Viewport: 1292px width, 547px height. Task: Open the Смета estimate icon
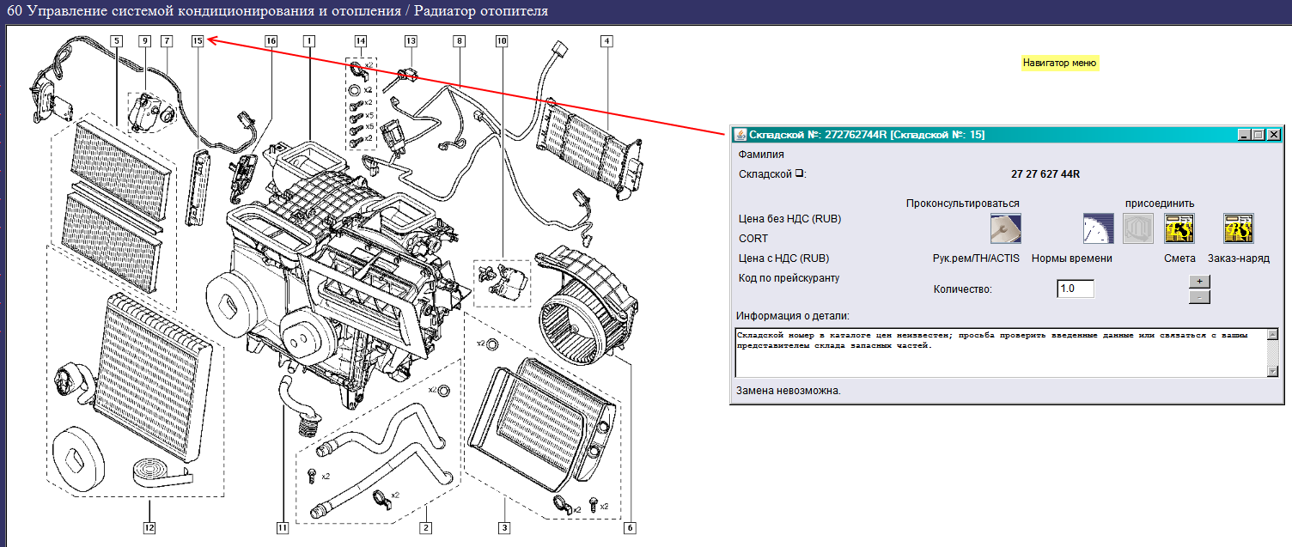tap(1179, 228)
